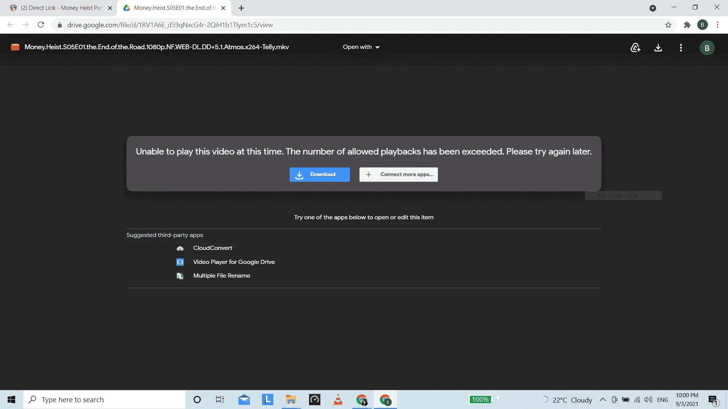Click the blue Download button
This screenshot has width=728, height=409.
320,175
